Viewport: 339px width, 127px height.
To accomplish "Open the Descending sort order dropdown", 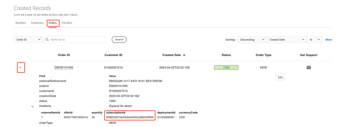I will coord(252,40).
